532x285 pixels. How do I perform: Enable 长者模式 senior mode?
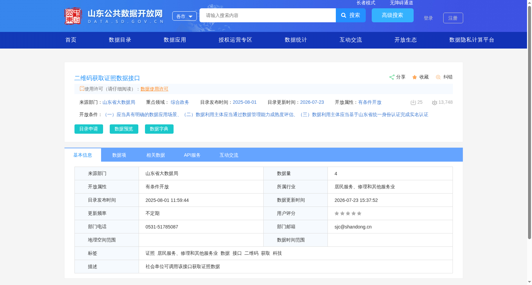click(366, 3)
